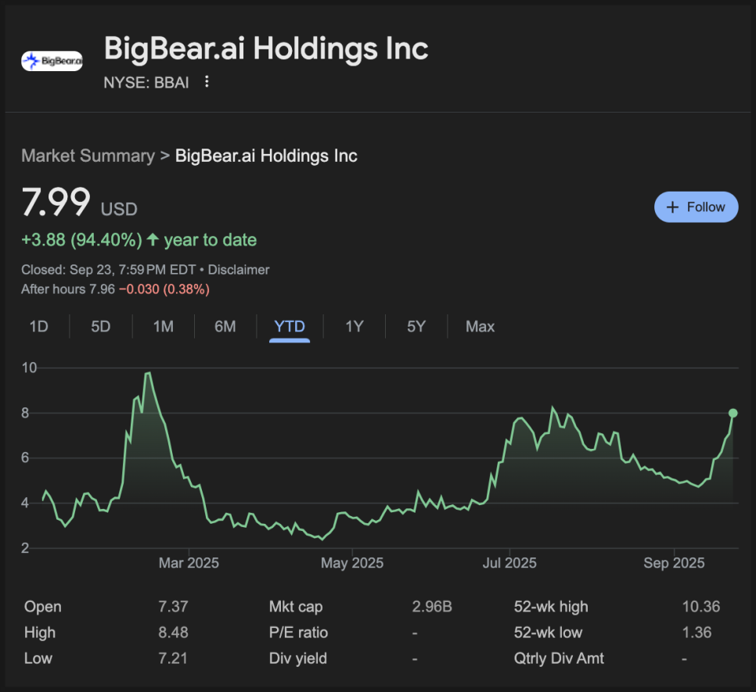Switch chart to 5D range
Image resolution: width=756 pixels, height=692 pixels.
tap(101, 327)
